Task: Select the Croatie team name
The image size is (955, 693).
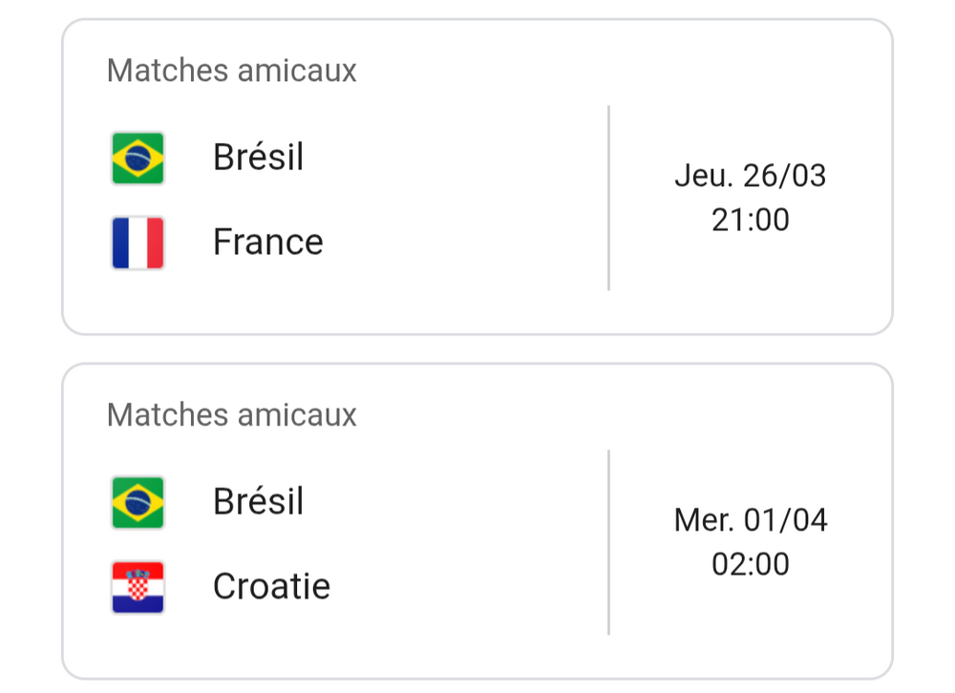Action: tap(271, 586)
